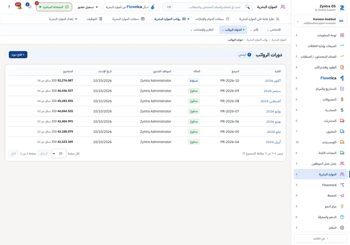Screen dimensions: 350x245
Task: Click the search magnifier icon
Action: (x=248, y=7)
